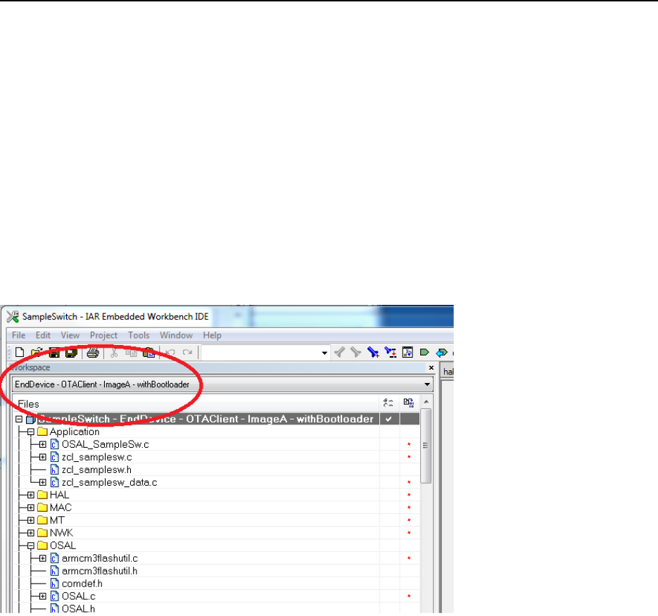
Task: Select armcm3flashutil.h file
Action: (99, 571)
